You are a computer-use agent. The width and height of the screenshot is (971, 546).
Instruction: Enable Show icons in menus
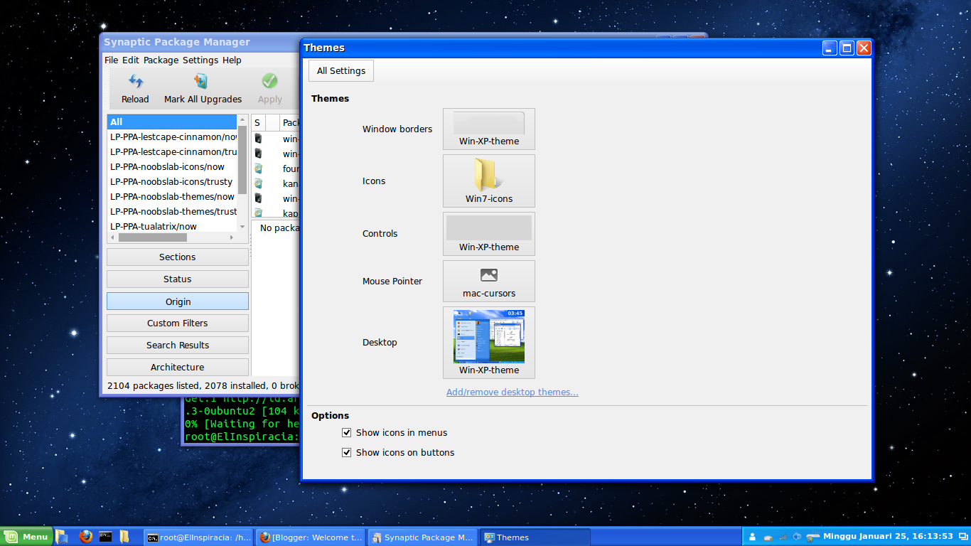346,432
